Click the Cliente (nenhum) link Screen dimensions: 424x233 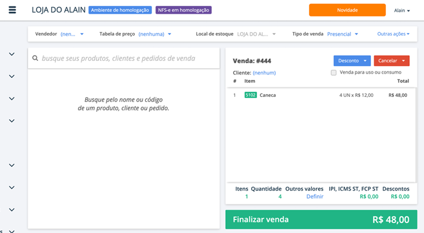pos(264,73)
